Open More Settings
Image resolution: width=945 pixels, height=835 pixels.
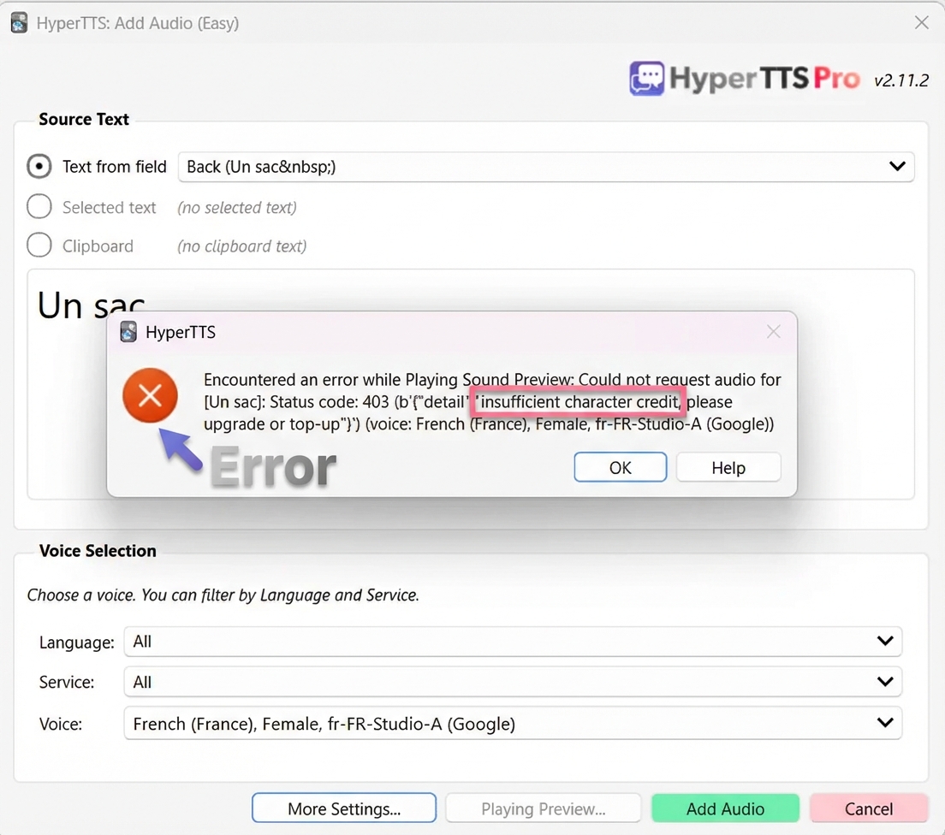(343, 808)
